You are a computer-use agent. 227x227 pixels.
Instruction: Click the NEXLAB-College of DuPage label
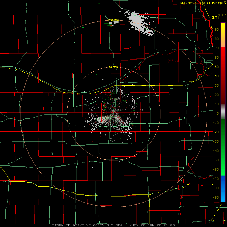click(202, 3)
